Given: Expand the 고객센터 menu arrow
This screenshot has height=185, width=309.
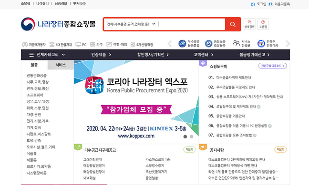Looking at the screenshot, I should click(x=212, y=55).
